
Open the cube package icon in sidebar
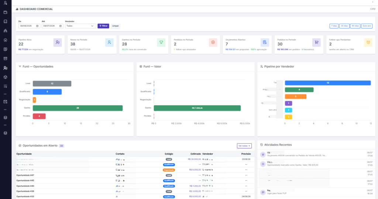point(5,77)
